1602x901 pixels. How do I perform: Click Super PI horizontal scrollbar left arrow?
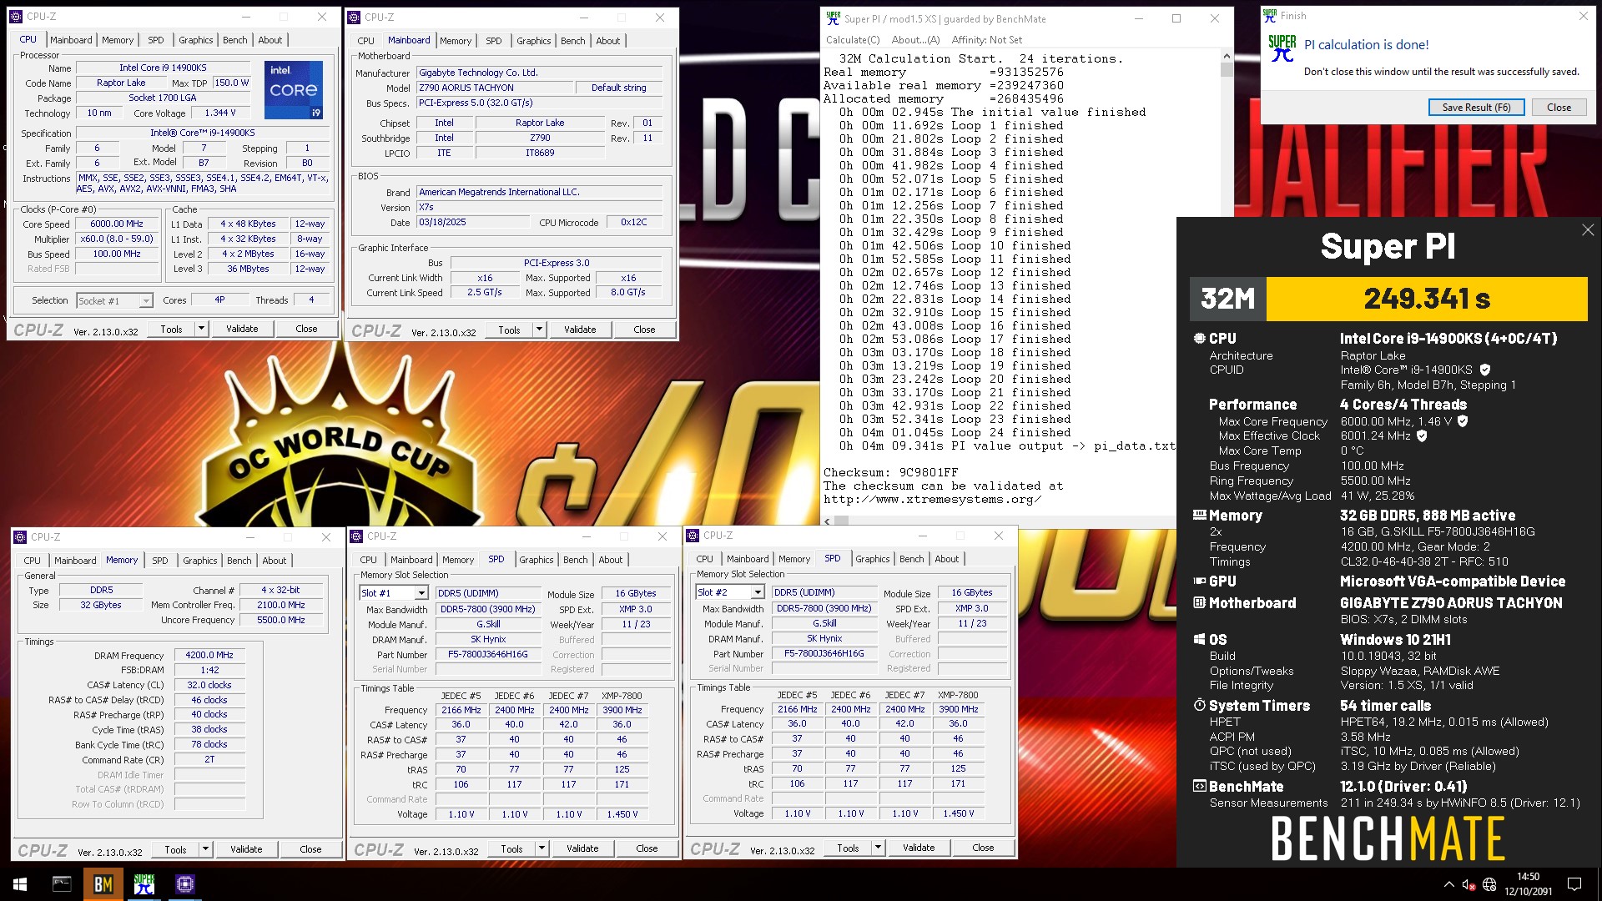828,521
